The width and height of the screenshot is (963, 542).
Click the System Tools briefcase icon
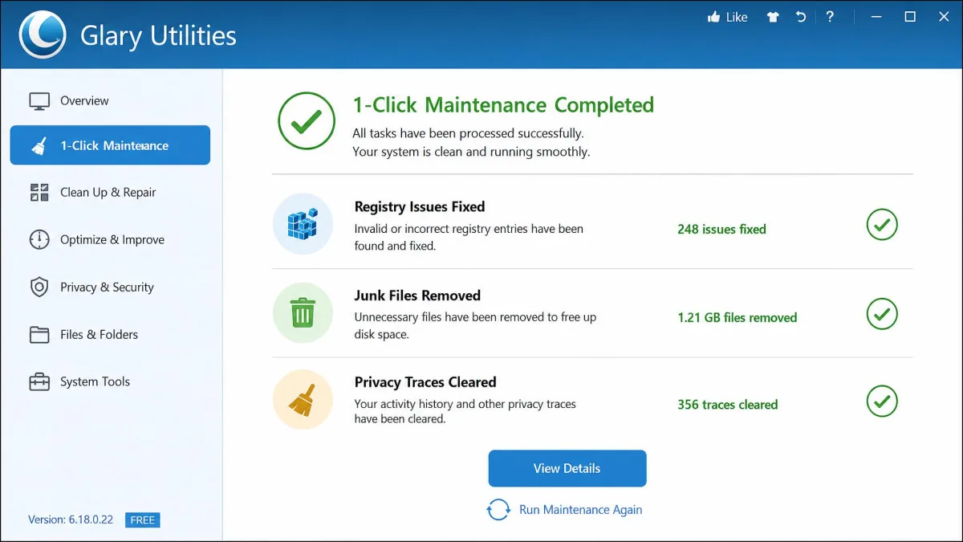tap(39, 381)
